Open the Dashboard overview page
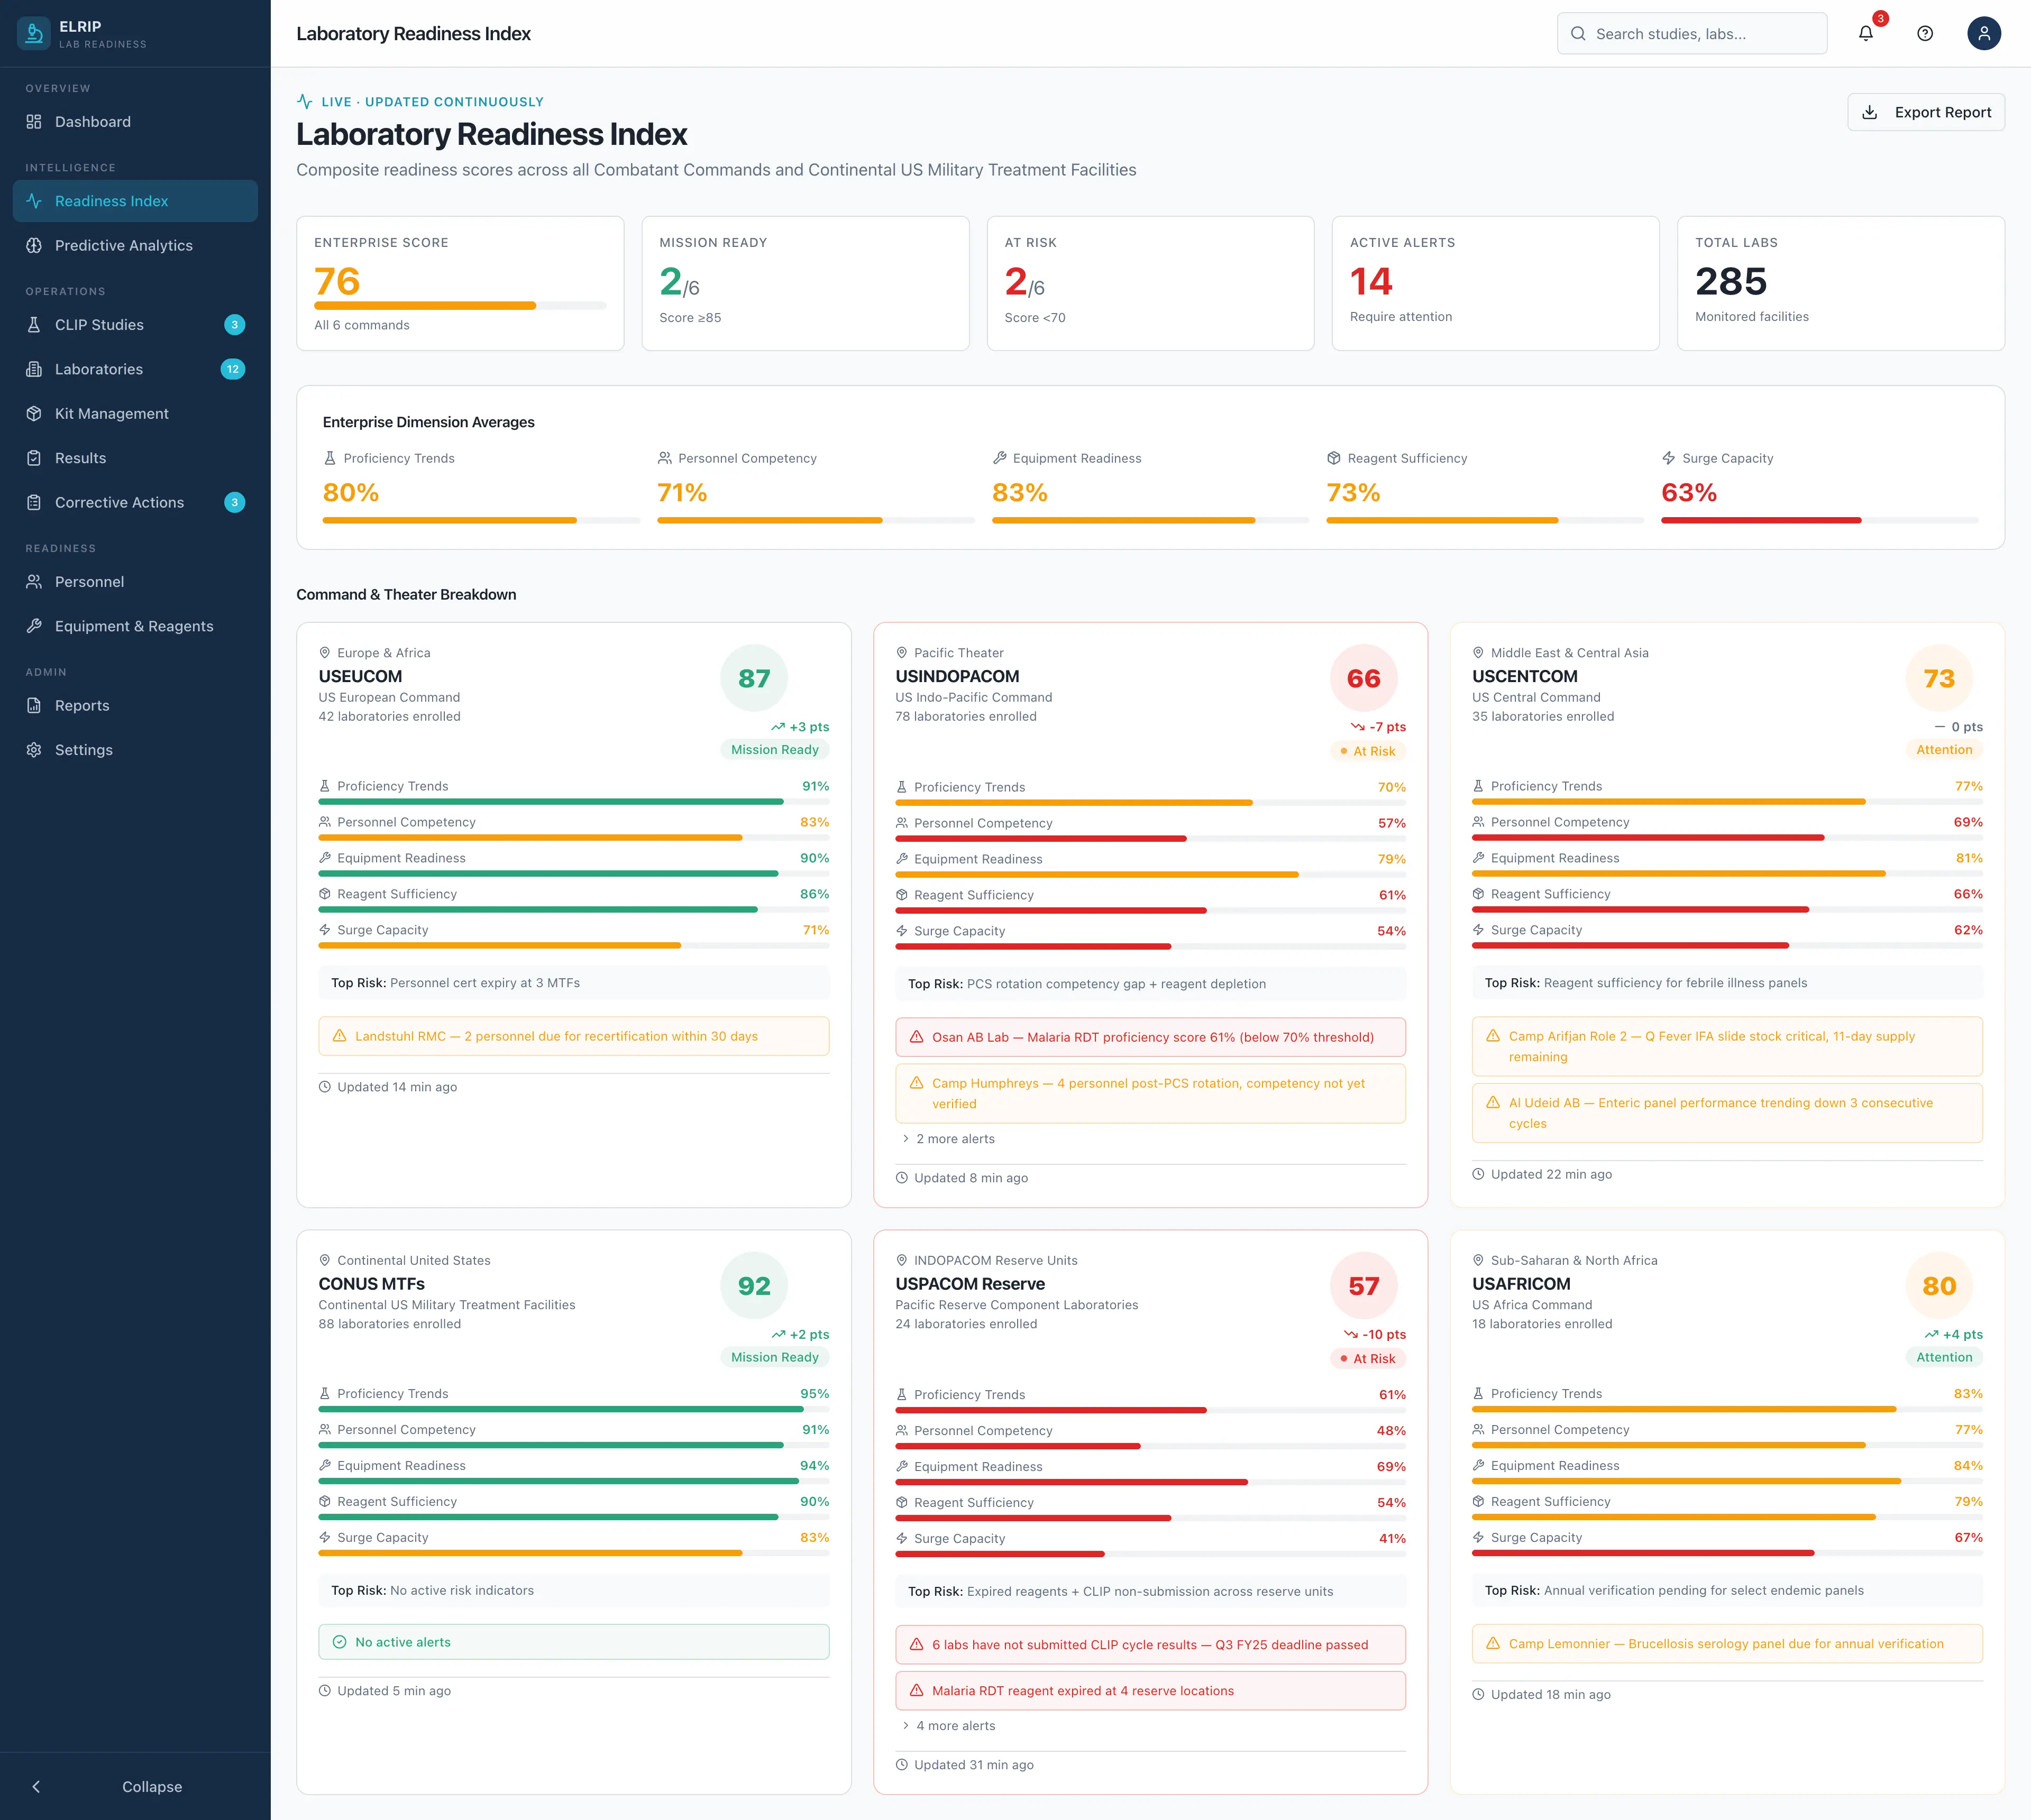The height and width of the screenshot is (1820, 2031). 92,121
